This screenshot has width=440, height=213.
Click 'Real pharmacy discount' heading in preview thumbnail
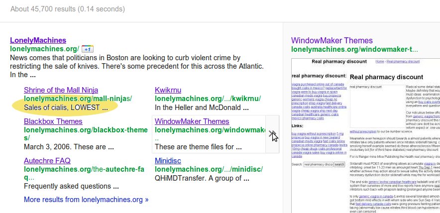click(x=386, y=77)
